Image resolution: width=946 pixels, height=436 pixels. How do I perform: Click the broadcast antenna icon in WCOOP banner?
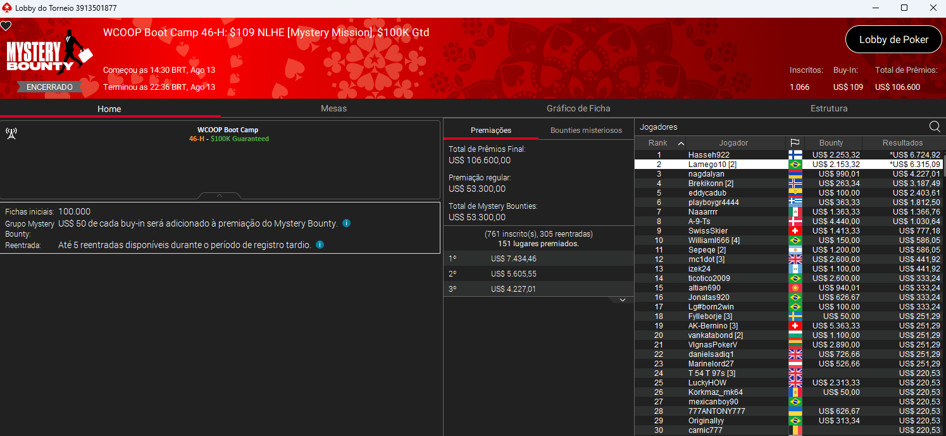click(x=11, y=134)
